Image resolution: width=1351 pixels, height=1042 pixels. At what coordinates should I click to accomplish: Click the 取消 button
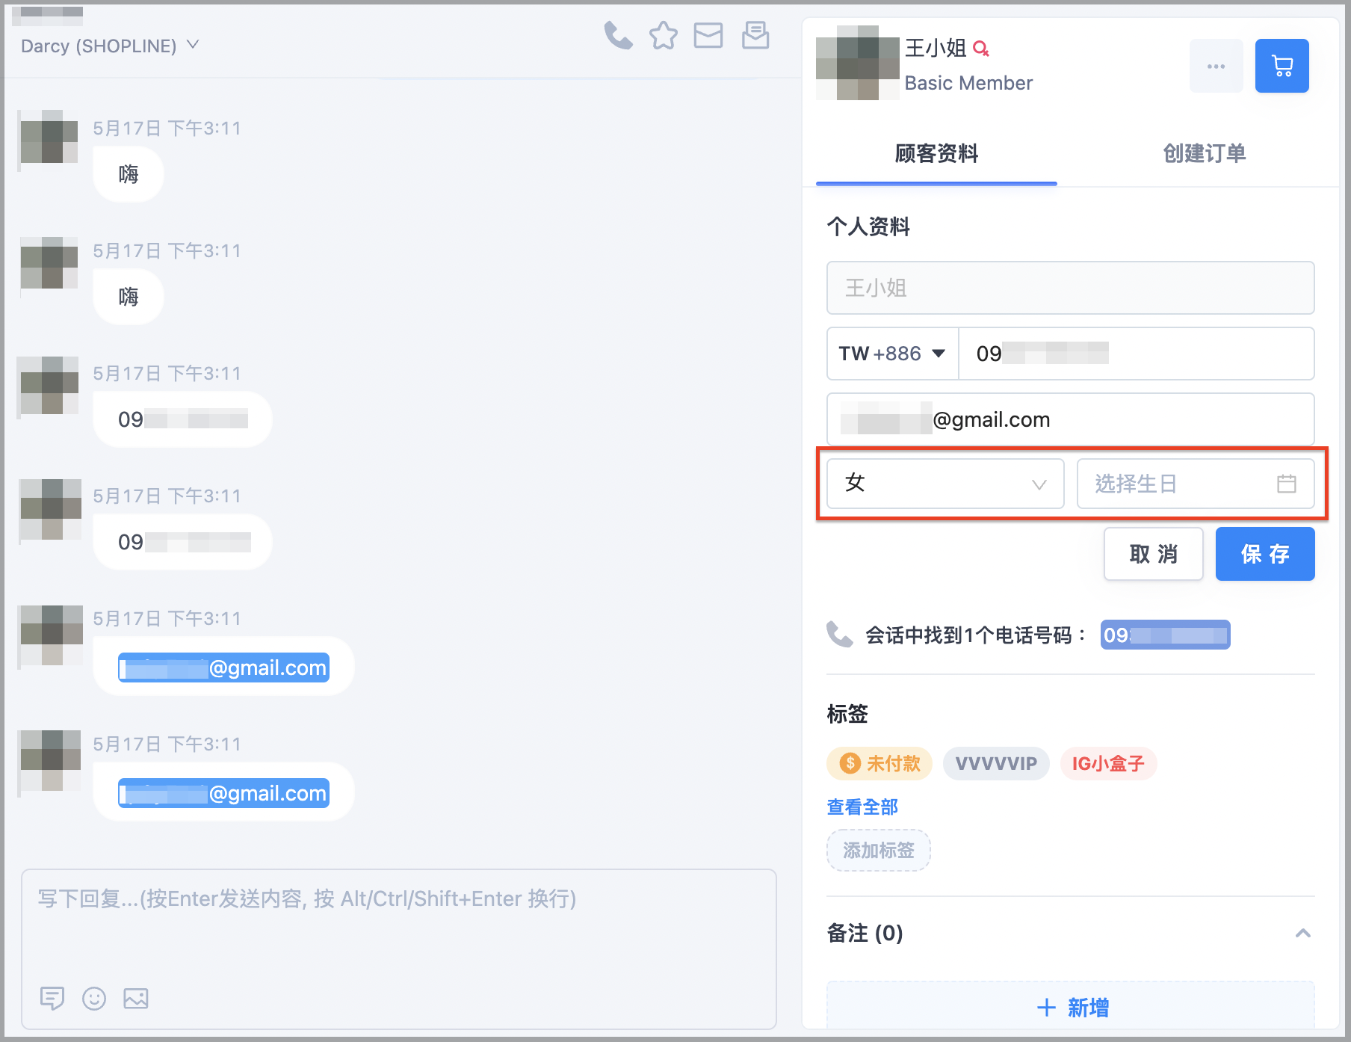pyautogui.click(x=1154, y=554)
